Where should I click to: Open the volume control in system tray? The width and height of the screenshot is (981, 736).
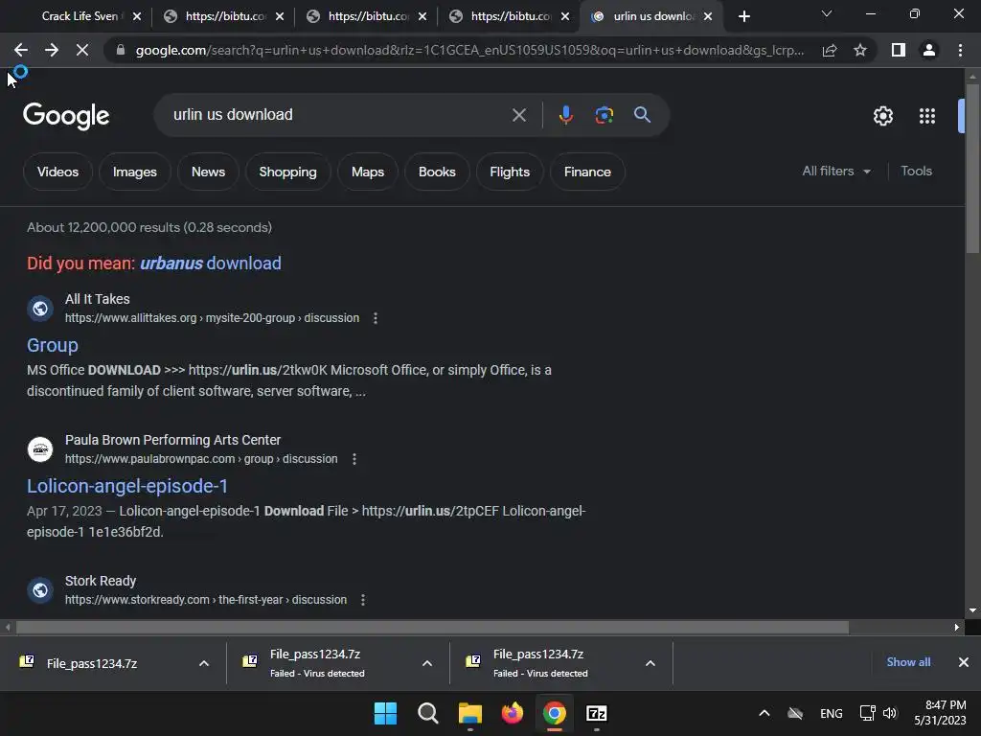click(890, 713)
